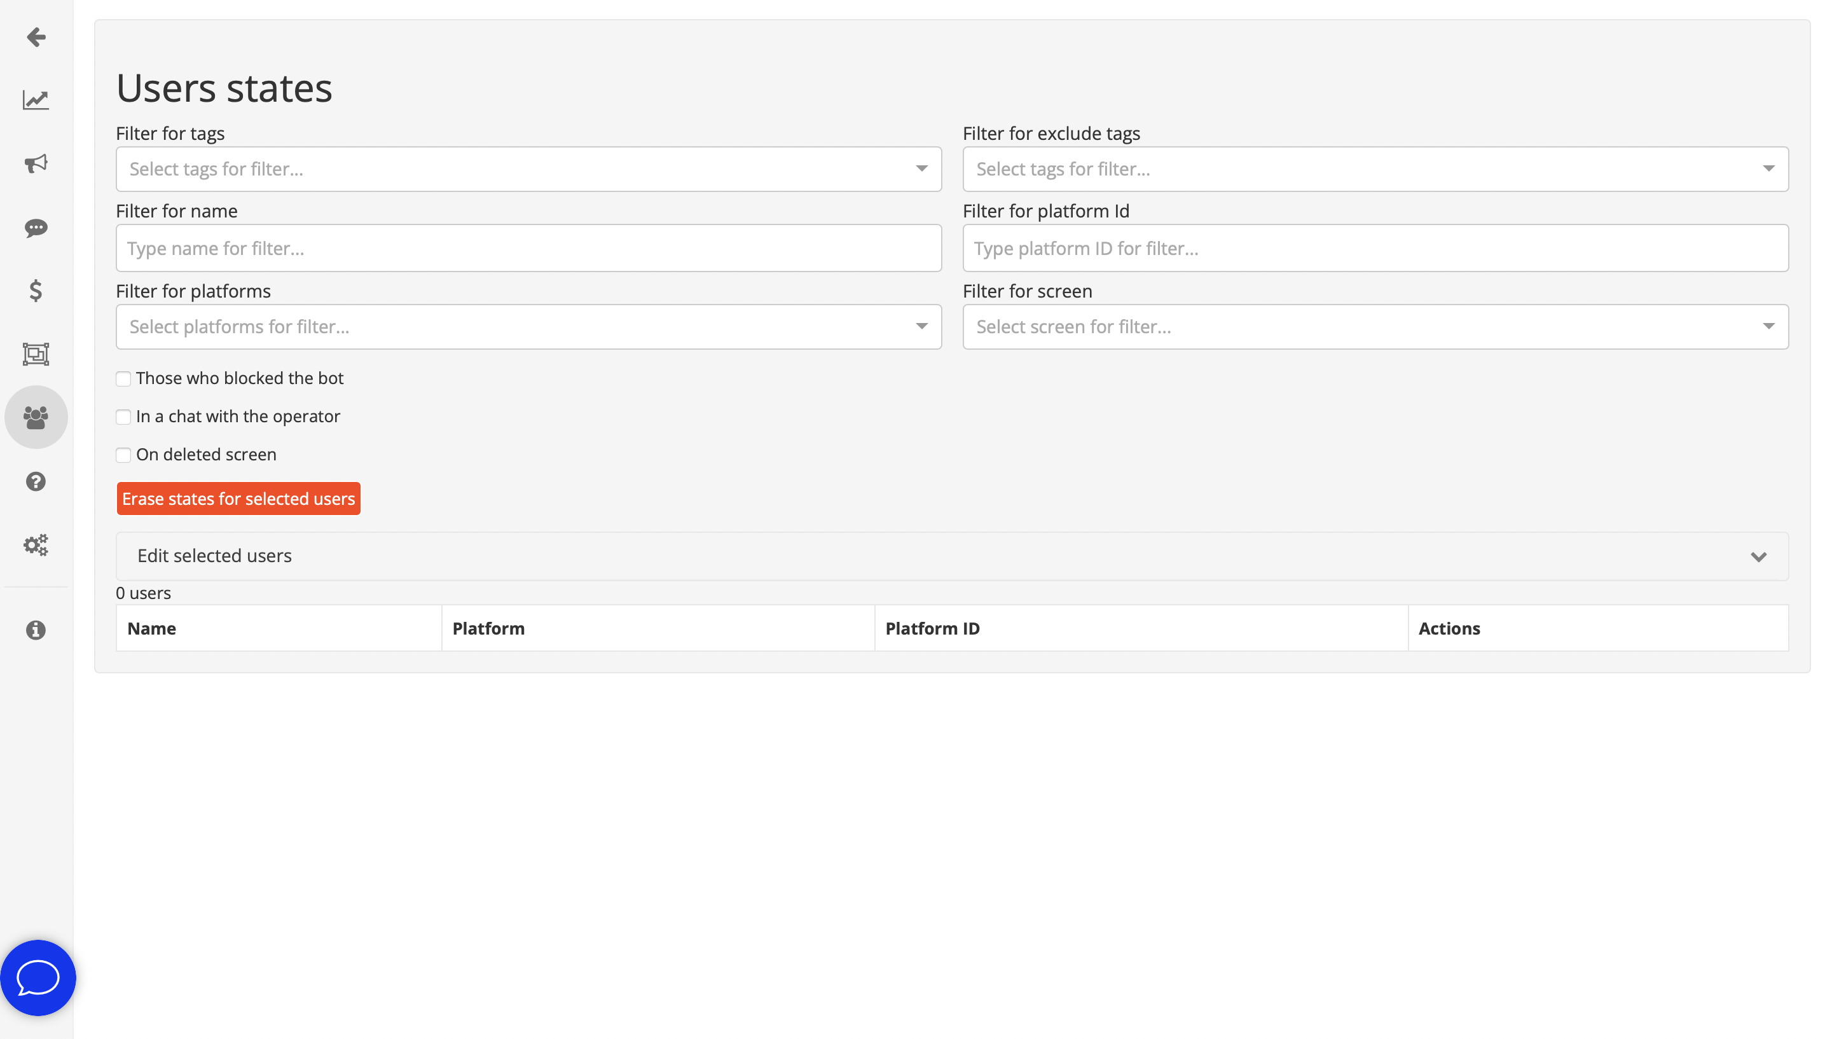Open help via question mark icon

(x=35, y=481)
